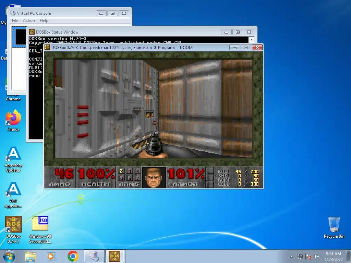Switch to the DOSBox taskbar button
The height and width of the screenshot is (263, 351).
coord(114,256)
